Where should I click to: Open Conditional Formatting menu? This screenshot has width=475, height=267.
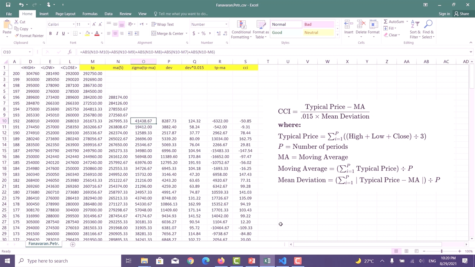[241, 30]
